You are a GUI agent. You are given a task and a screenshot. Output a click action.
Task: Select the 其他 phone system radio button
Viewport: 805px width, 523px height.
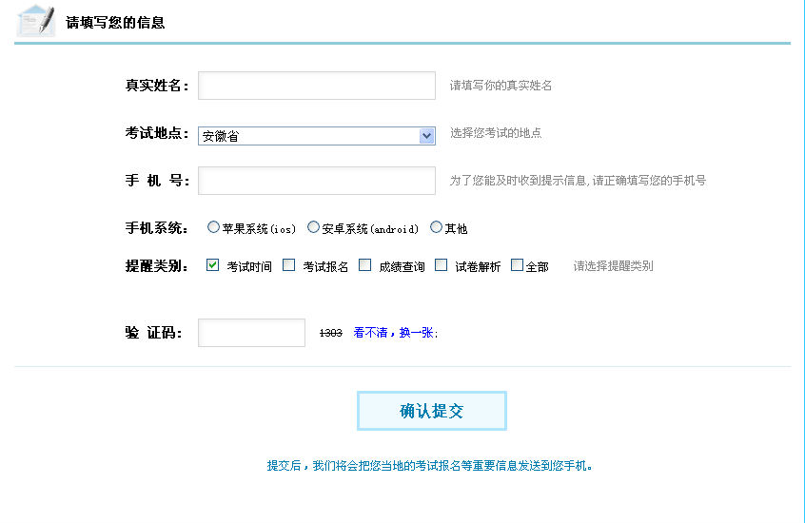click(x=436, y=227)
